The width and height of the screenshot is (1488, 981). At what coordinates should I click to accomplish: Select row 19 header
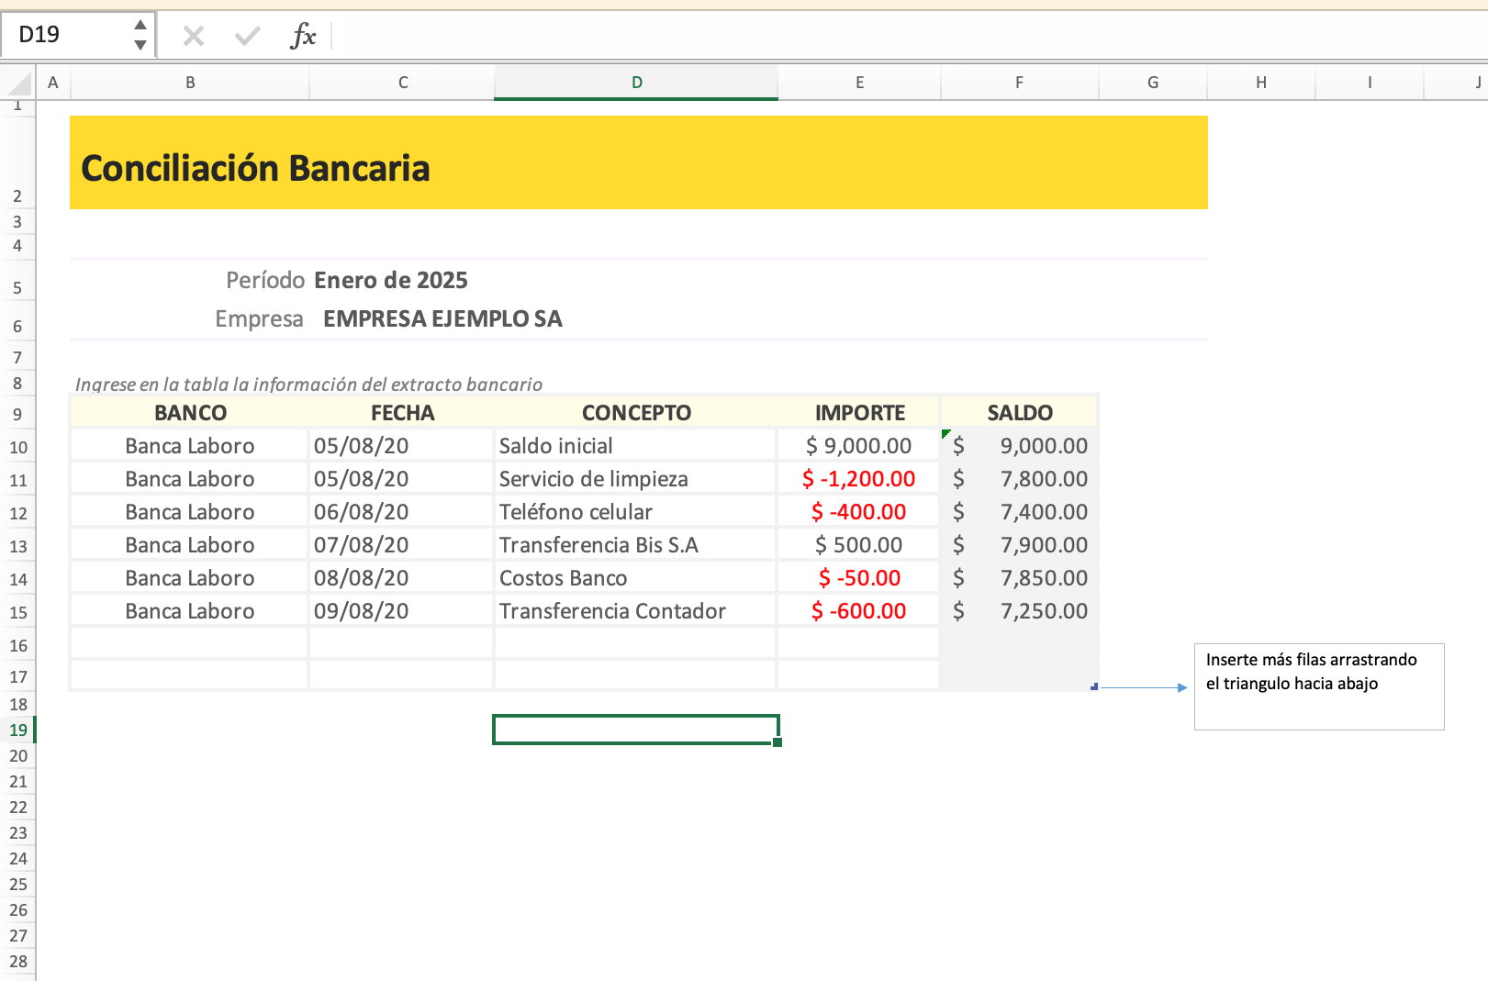(x=18, y=730)
